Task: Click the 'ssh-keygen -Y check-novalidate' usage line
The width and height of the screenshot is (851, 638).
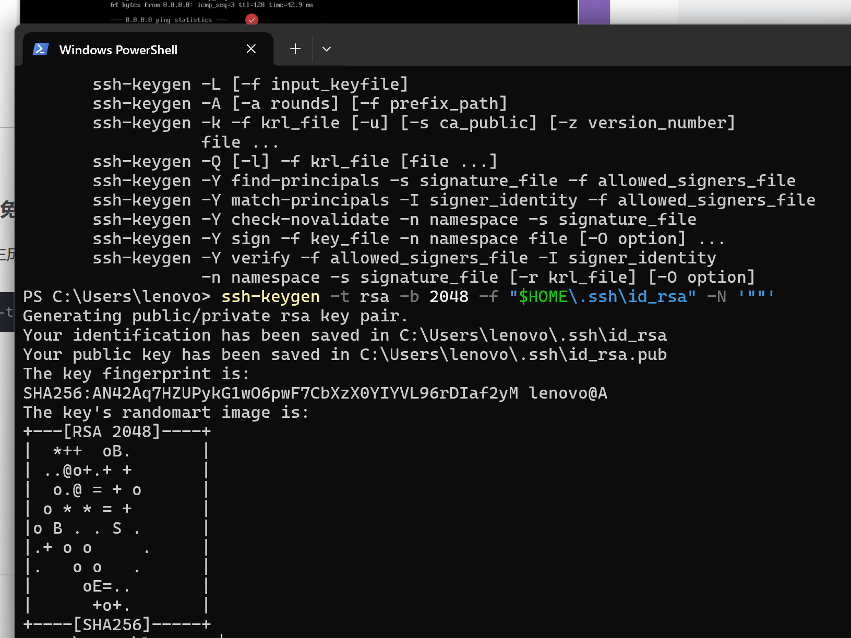Action: (394, 220)
